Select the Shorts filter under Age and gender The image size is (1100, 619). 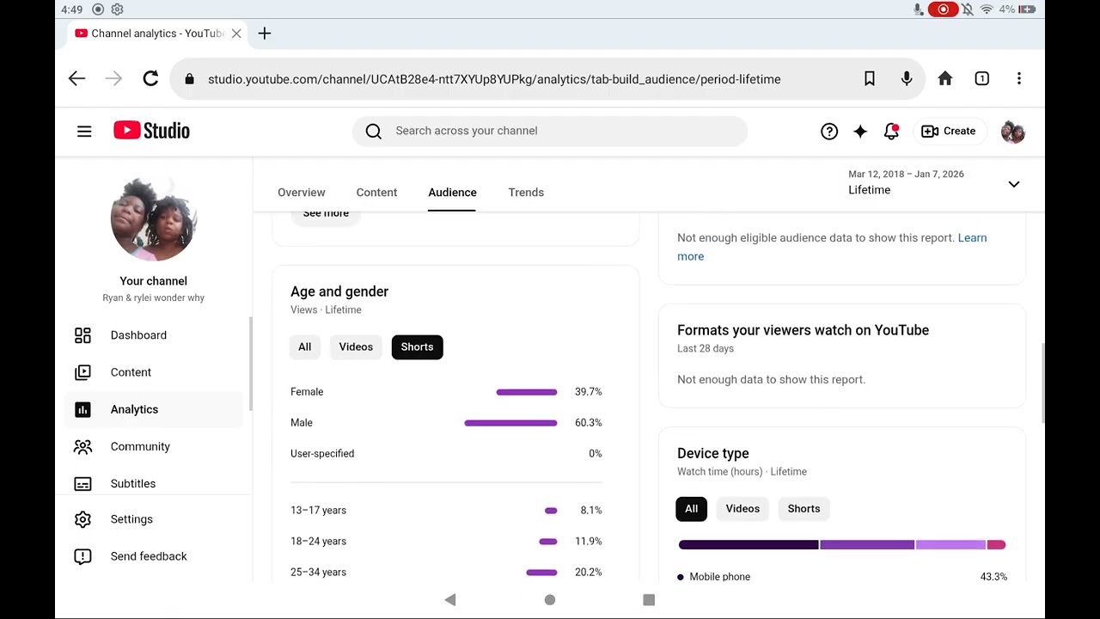pyautogui.click(x=417, y=346)
